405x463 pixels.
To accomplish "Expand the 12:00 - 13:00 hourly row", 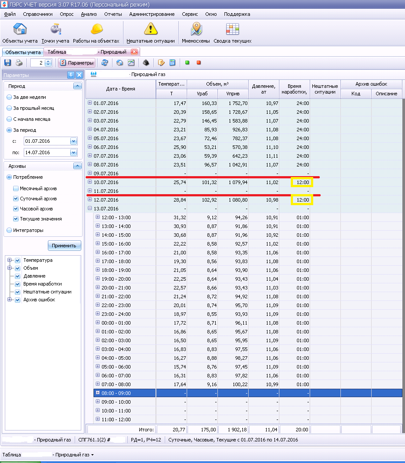I will [98, 217].
